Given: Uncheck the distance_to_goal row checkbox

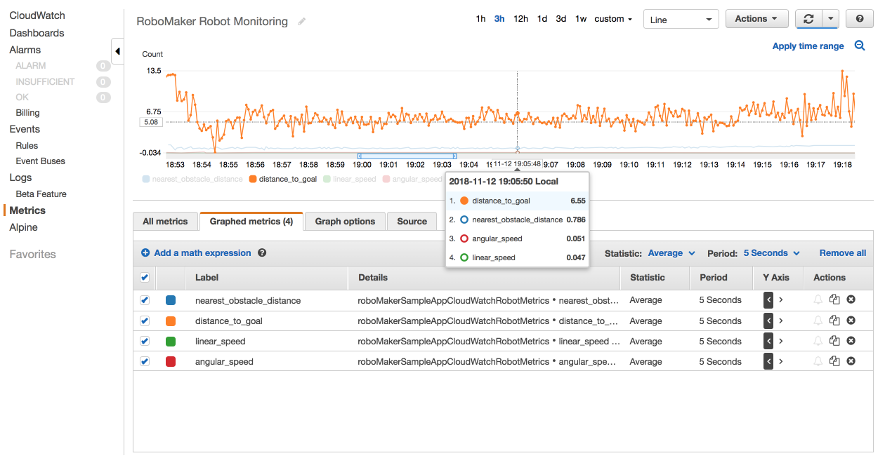Looking at the screenshot, I should tap(145, 321).
